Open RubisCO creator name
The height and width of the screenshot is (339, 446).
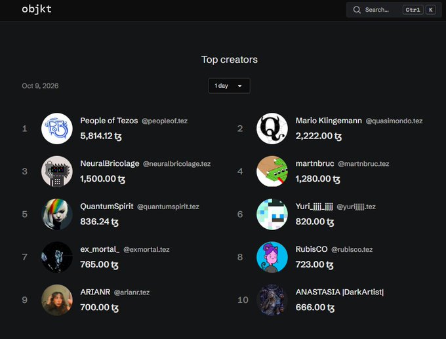click(x=312, y=249)
